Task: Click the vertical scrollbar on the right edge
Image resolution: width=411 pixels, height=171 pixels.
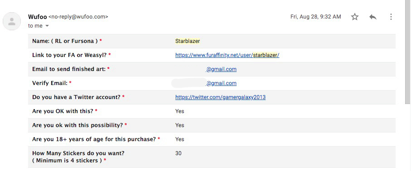Action: pos(407,52)
